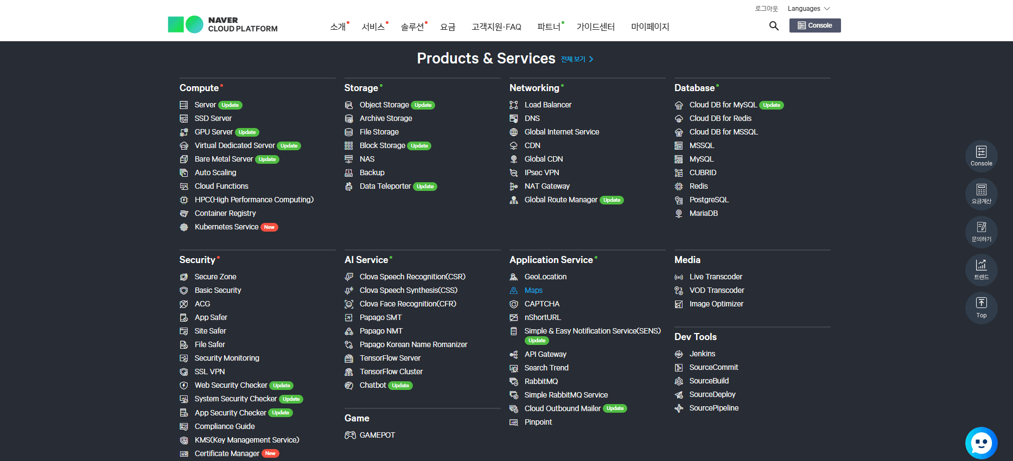
Task: Open the Global Route Manager link
Action: tap(561, 200)
